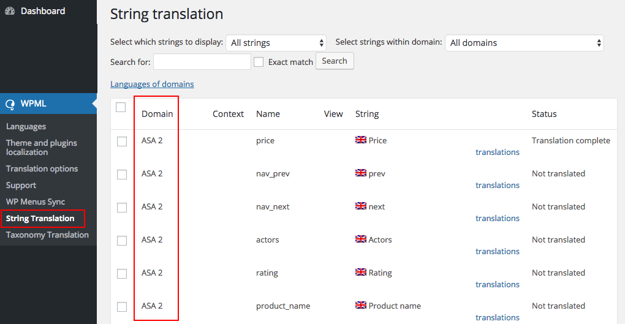Click the String column header
This screenshot has height=324, width=625.
pos(366,114)
